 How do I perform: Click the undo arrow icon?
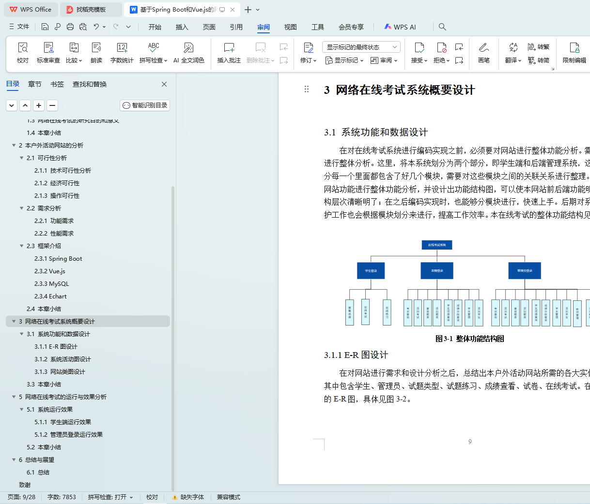(96, 27)
